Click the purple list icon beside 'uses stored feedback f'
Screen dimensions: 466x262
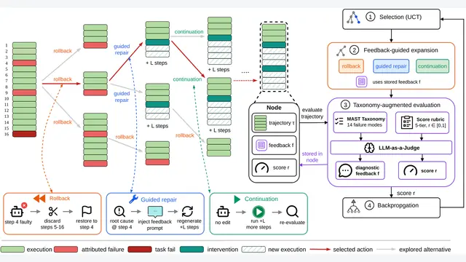[x=362, y=82]
